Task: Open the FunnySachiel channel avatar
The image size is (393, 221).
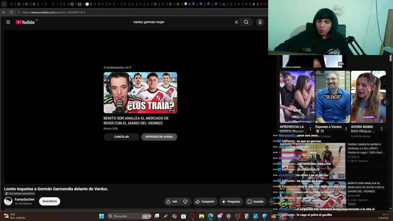Action: 8,201
